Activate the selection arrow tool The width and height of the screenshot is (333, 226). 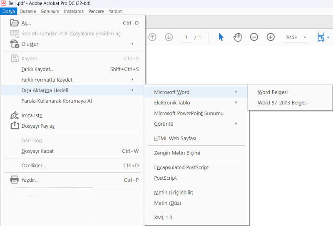pos(221,37)
